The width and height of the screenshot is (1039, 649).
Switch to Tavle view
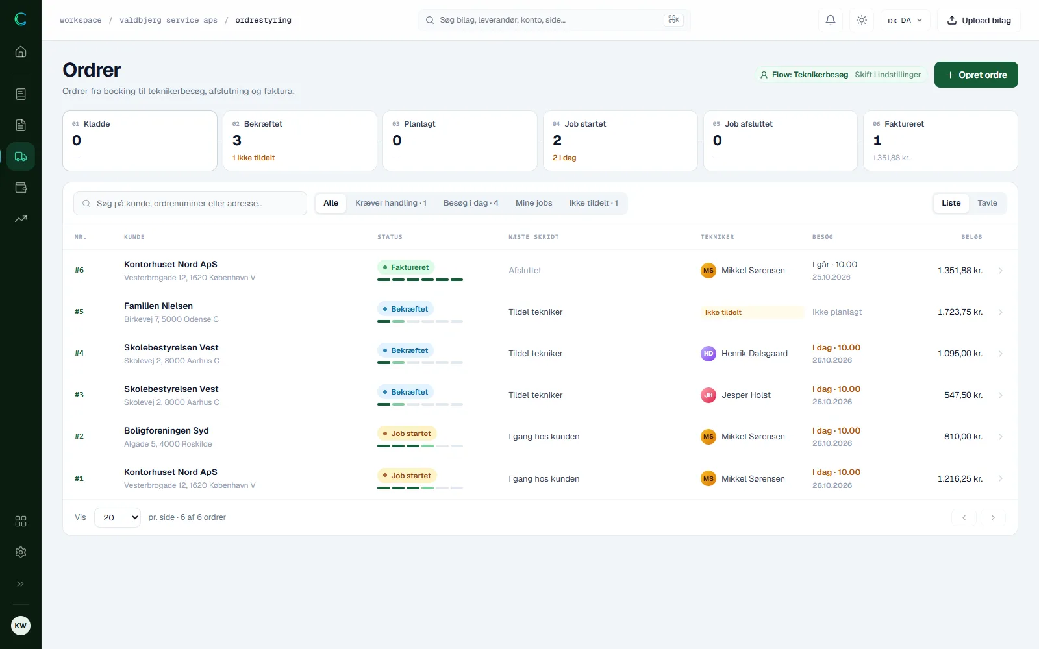(x=987, y=203)
